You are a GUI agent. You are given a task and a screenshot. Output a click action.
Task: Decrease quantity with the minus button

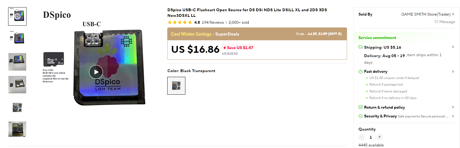(x=362, y=137)
